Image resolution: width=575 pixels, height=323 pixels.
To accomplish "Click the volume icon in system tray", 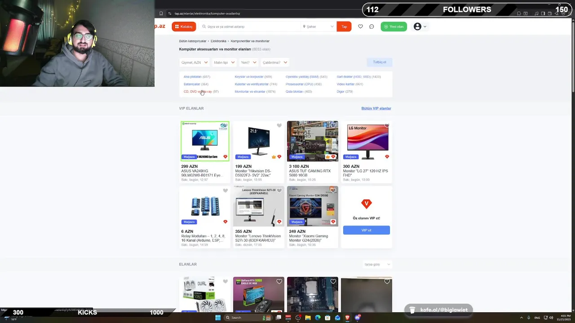I will click(552, 318).
